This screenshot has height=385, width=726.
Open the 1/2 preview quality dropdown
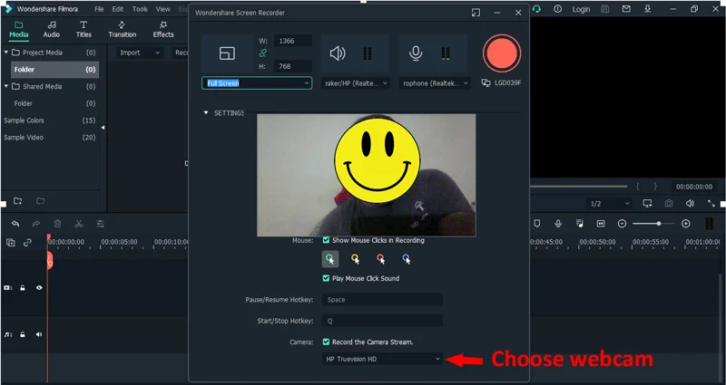click(x=609, y=203)
